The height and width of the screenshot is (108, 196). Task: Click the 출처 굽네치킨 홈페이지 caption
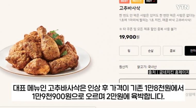(168, 72)
